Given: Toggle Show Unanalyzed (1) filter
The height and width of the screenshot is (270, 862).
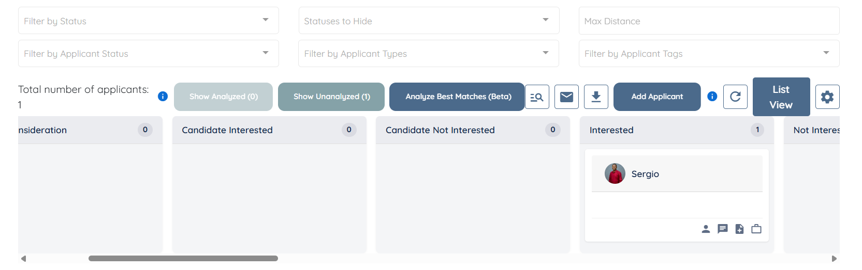Looking at the screenshot, I should [x=331, y=97].
